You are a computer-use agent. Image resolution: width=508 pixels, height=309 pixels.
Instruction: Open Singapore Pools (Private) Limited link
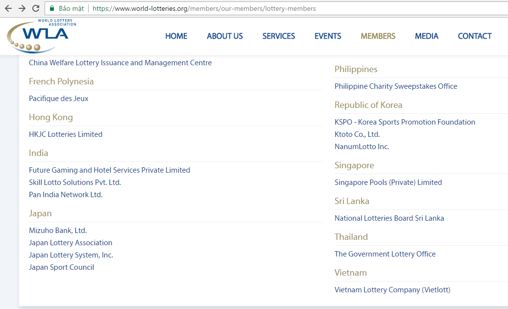(x=388, y=182)
